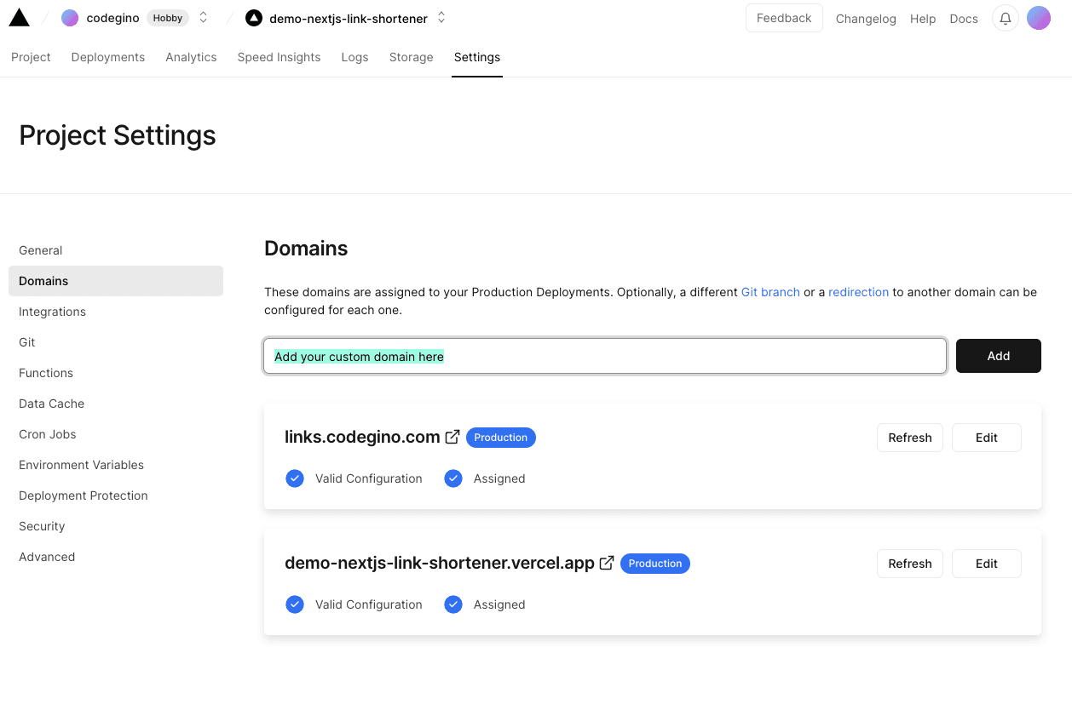Open the Speed Insights tab
Viewport: 1072px width, 716px height.
coord(279,57)
